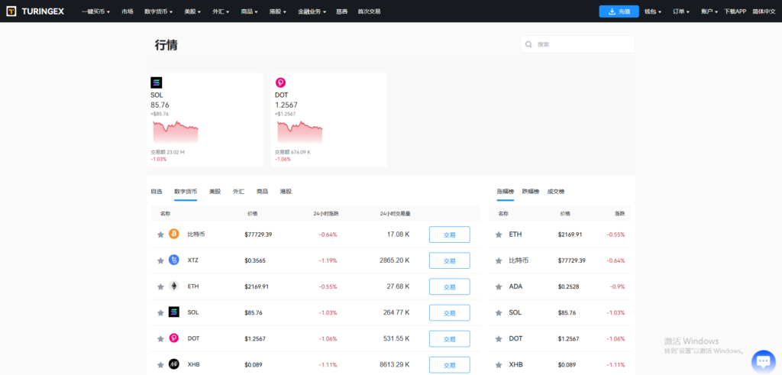The image size is (782, 375).
Task: Click the search magnifier icon
Action: [x=528, y=44]
